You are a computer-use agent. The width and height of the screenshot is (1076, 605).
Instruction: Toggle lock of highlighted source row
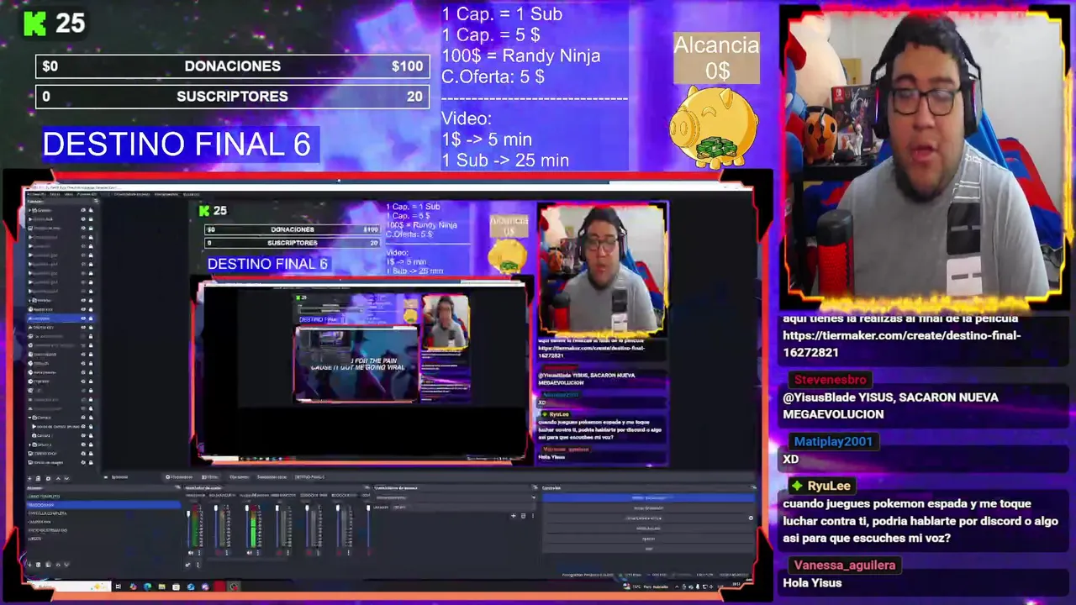(x=91, y=318)
